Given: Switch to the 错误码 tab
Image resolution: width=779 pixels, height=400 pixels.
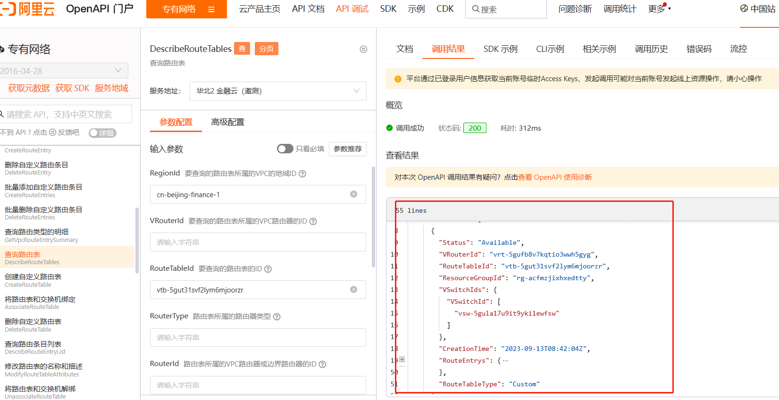Looking at the screenshot, I should (x=699, y=49).
